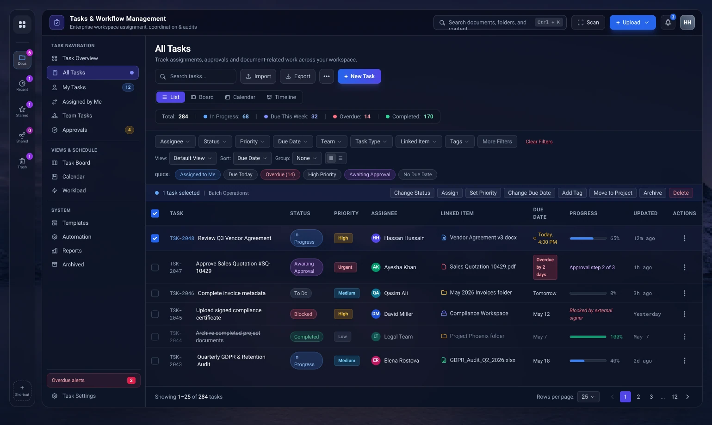Viewport: 712px width, 425px height.
Task: Open the app grid launcher icon
Action: (22, 25)
